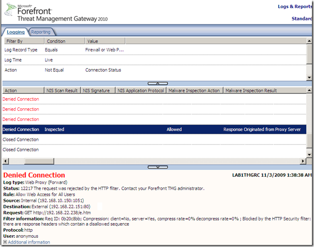Select the second Closed Connection log row
The image size is (314, 247).
pos(154,150)
